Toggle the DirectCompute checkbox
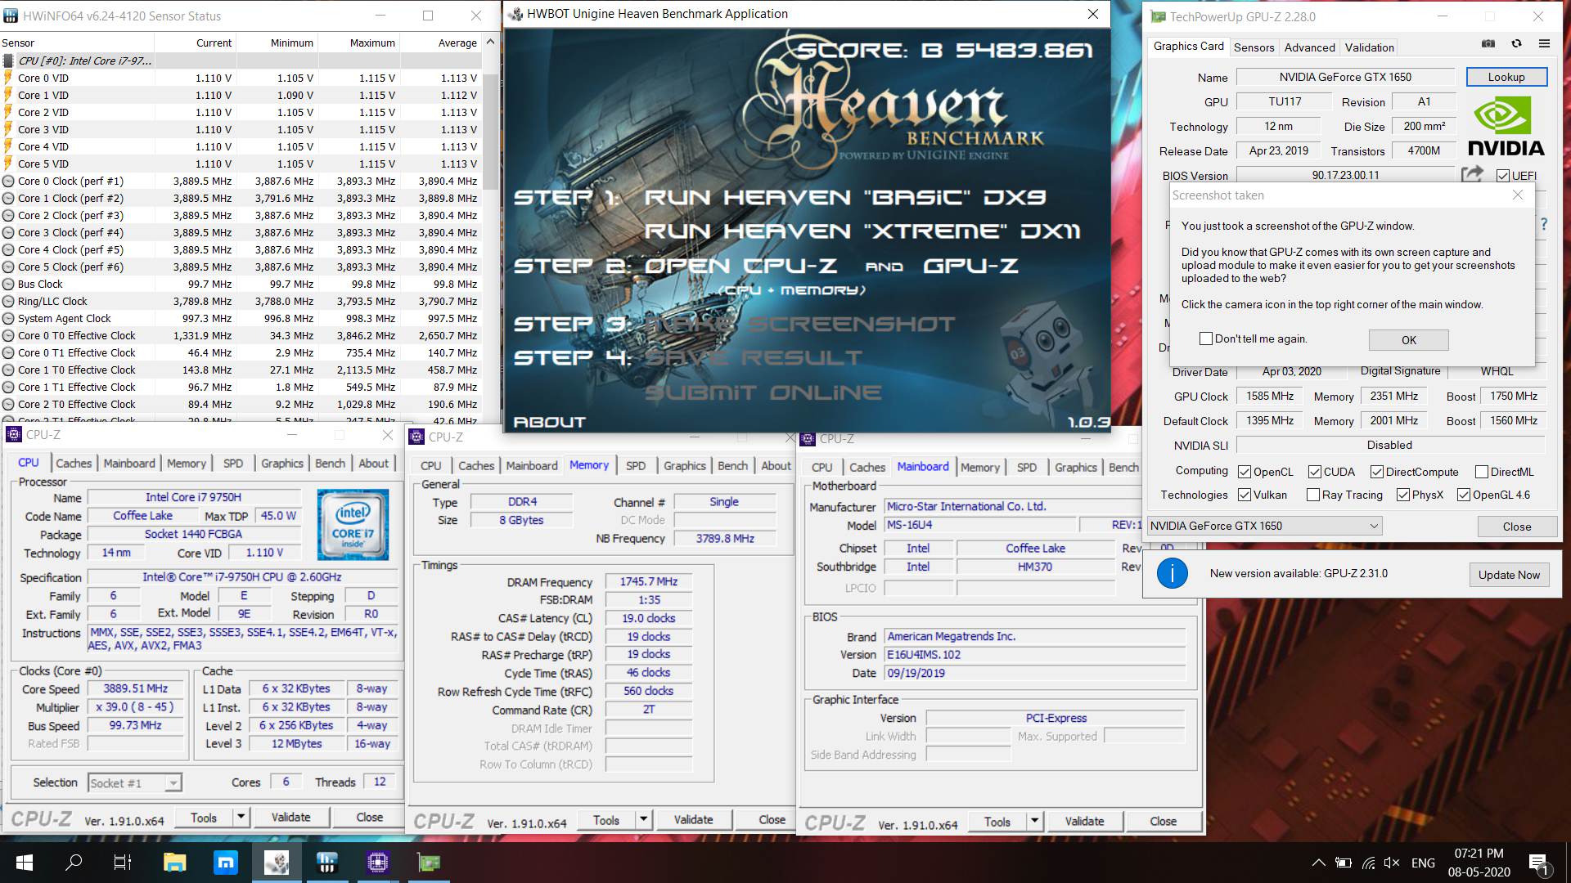 click(1377, 472)
